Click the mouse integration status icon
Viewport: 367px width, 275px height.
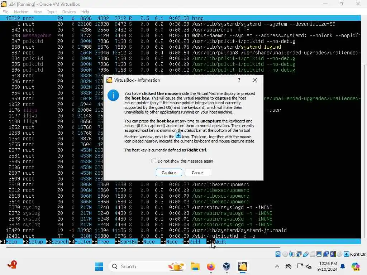(x=340, y=254)
